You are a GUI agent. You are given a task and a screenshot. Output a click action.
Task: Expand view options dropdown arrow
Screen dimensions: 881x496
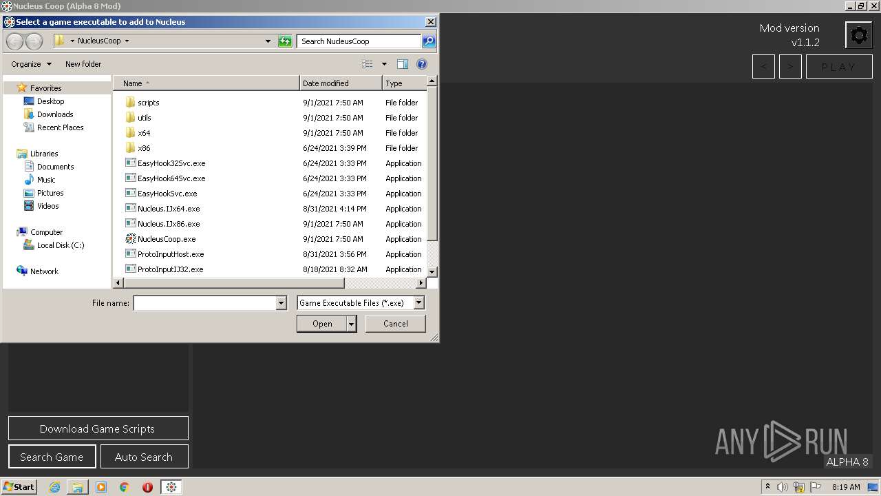pos(384,64)
